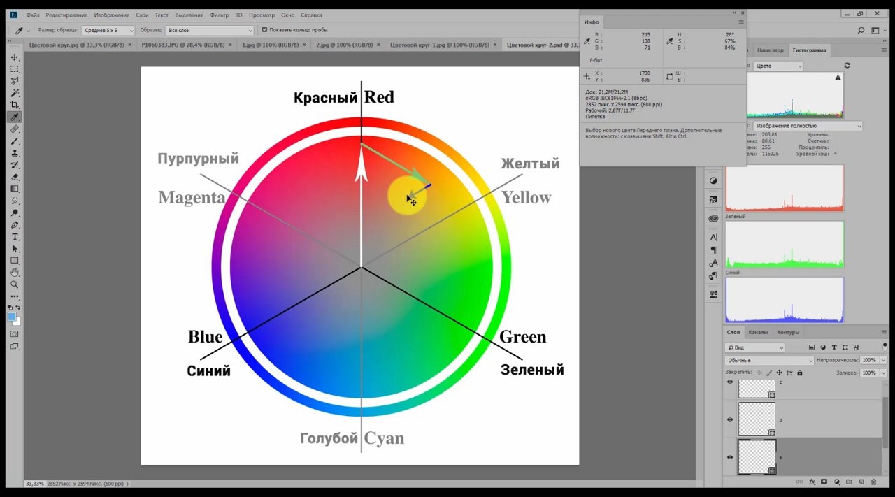The image size is (895, 497).
Task: Select the Clone Stamp tool
Action: [x=15, y=153]
